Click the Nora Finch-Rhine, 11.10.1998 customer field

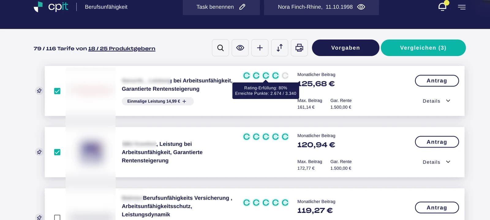[x=321, y=7]
